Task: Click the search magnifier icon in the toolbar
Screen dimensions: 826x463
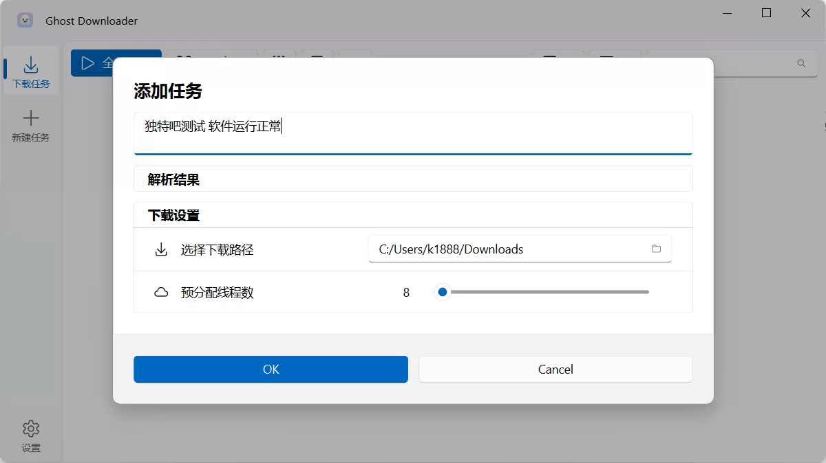Action: click(x=801, y=63)
